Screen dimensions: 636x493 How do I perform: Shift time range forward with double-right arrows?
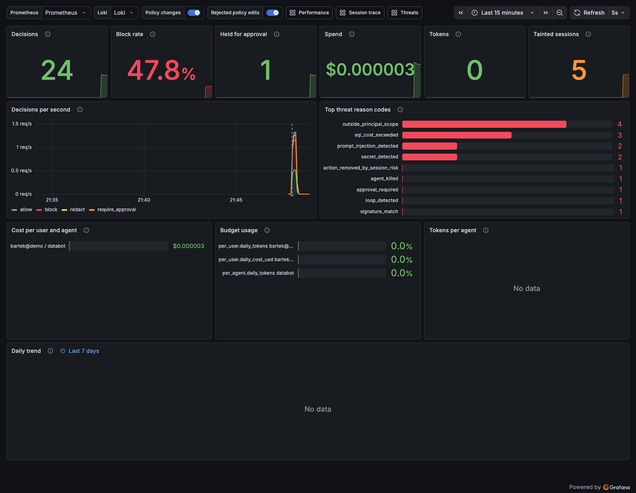(x=546, y=13)
